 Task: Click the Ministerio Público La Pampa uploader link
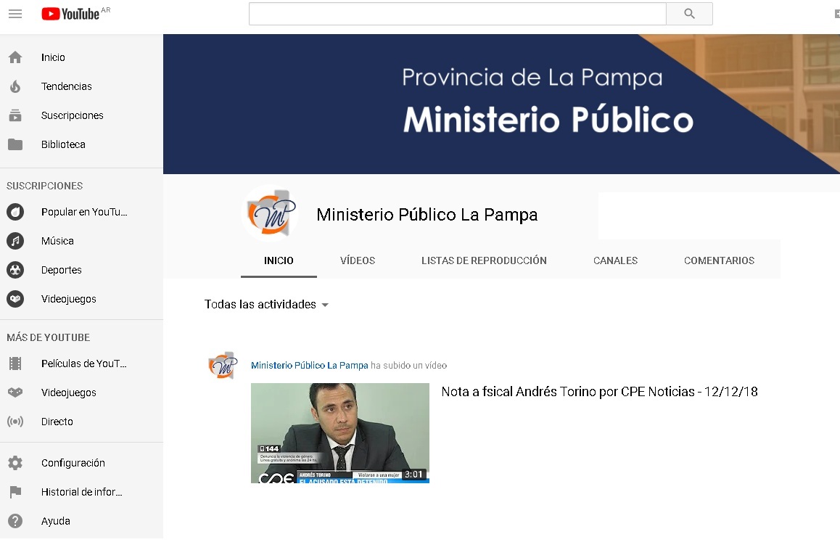coord(310,366)
